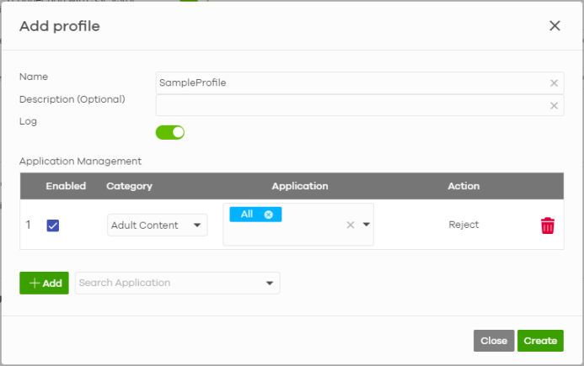Screen dimensions: 584x366
Task: Remove the All application tag
Action: (269, 215)
